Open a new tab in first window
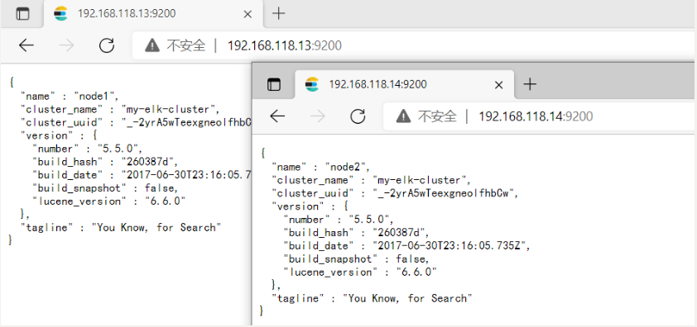Image resolution: width=697 pixels, height=327 pixels. coord(278,14)
